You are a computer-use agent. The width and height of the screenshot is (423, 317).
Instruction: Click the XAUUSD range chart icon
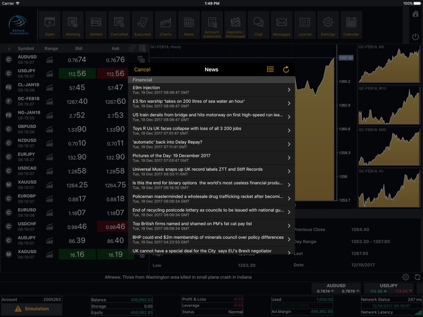point(50,185)
